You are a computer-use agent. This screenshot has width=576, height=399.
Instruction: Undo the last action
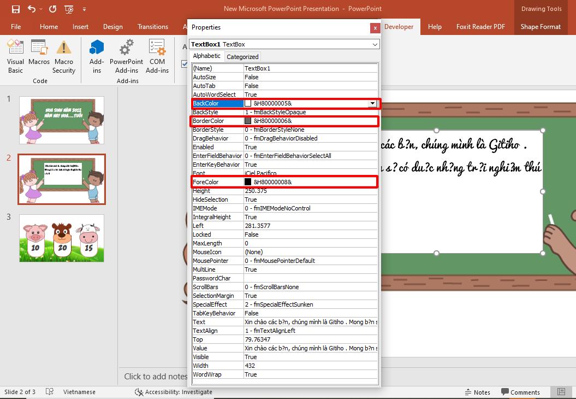[31, 9]
